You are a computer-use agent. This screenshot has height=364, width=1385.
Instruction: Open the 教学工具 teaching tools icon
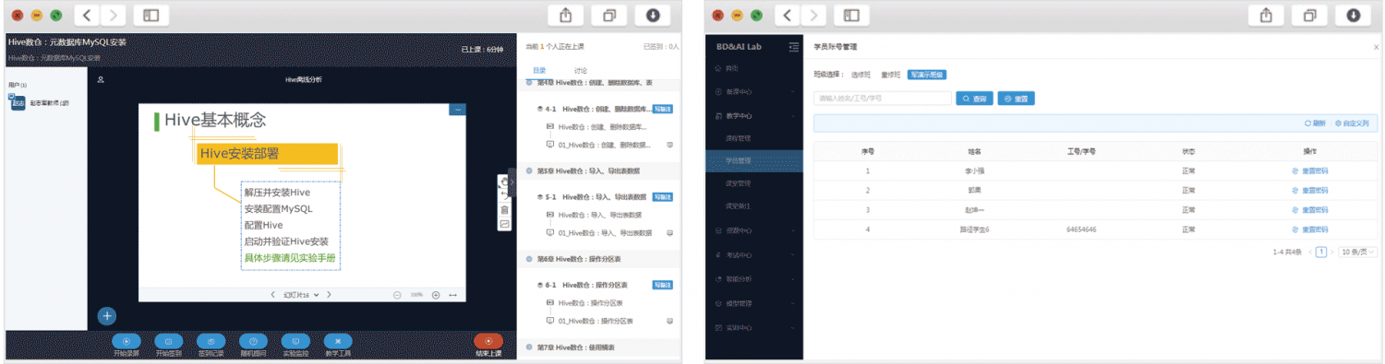[x=337, y=341]
